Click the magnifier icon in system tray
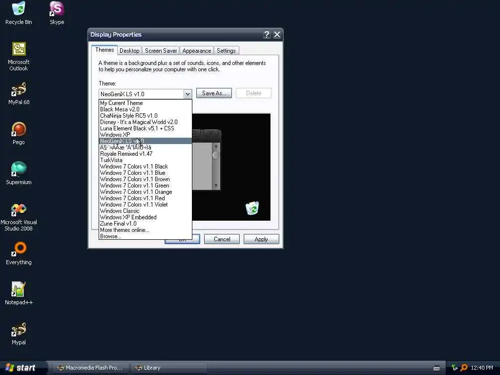Viewport: 500px width, 375px height. pos(464,368)
